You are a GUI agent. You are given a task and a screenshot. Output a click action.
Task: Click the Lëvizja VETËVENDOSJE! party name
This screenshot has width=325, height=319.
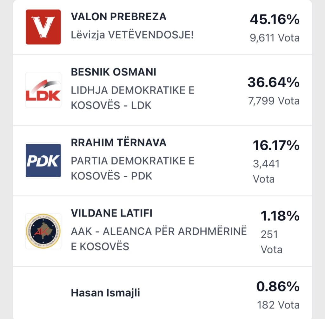coord(132,35)
